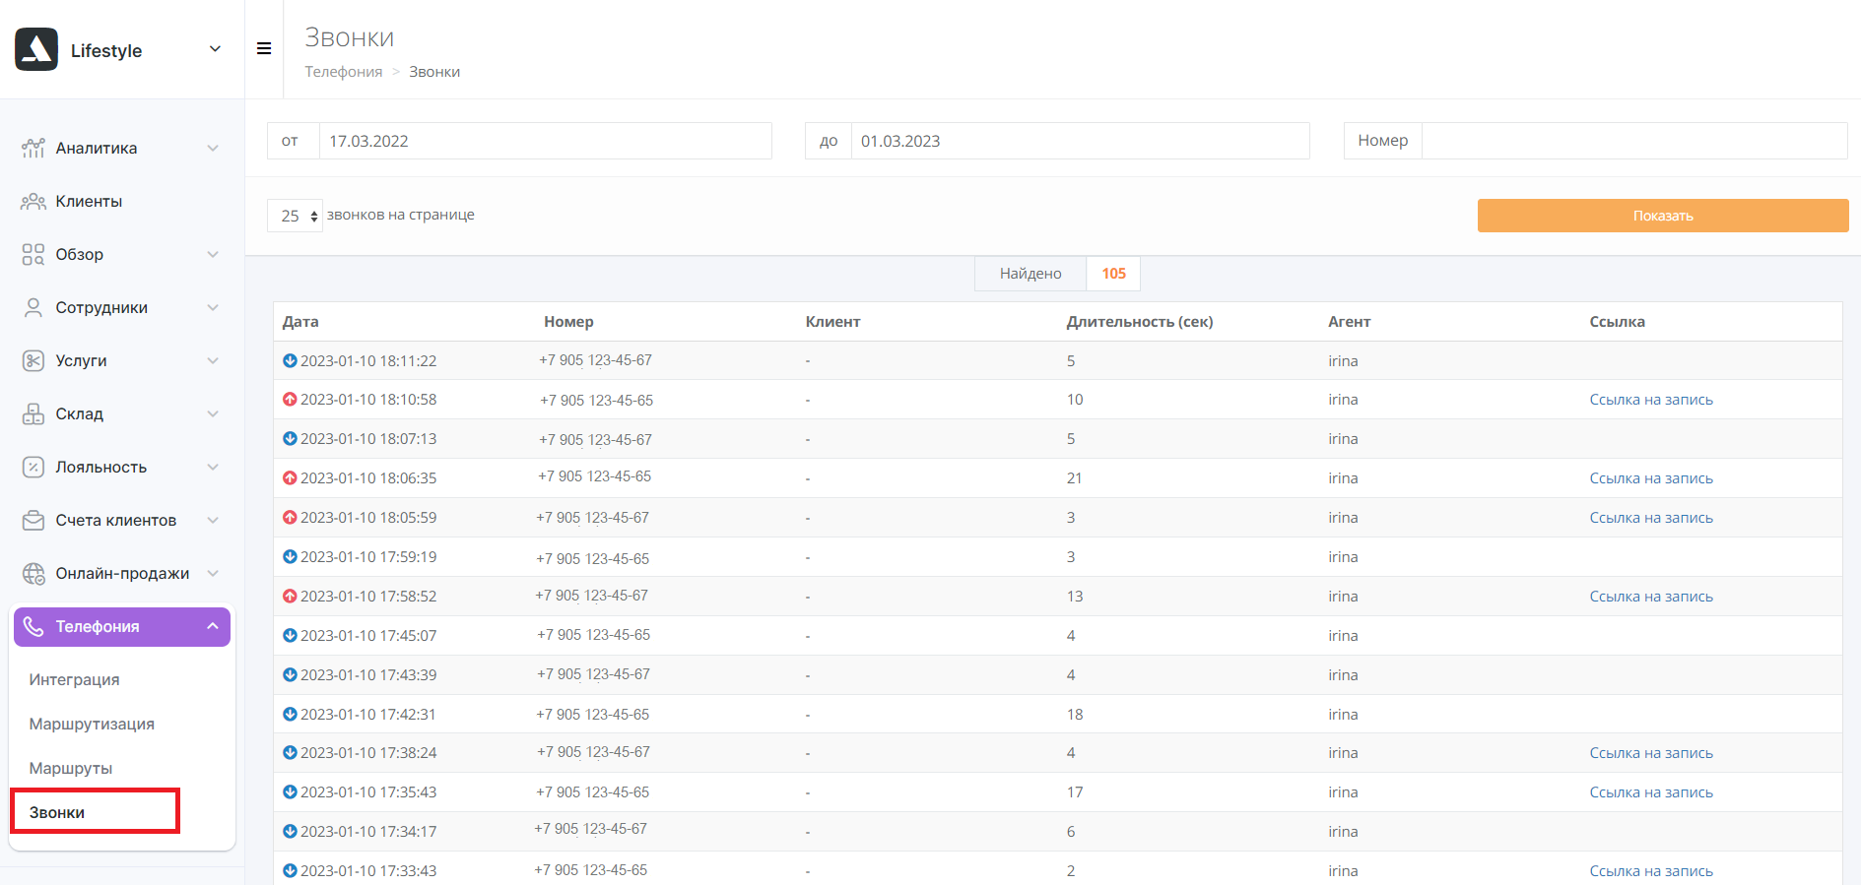The height and width of the screenshot is (885, 1861).
Task: Click the Lifestyle logo icon
Action: click(x=36, y=49)
